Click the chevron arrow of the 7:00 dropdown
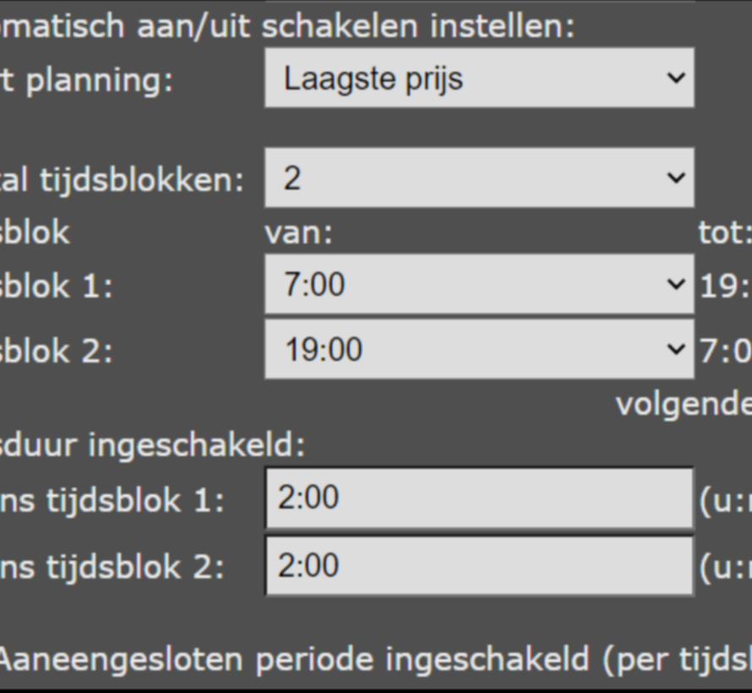This screenshot has height=693, width=752. point(675,285)
